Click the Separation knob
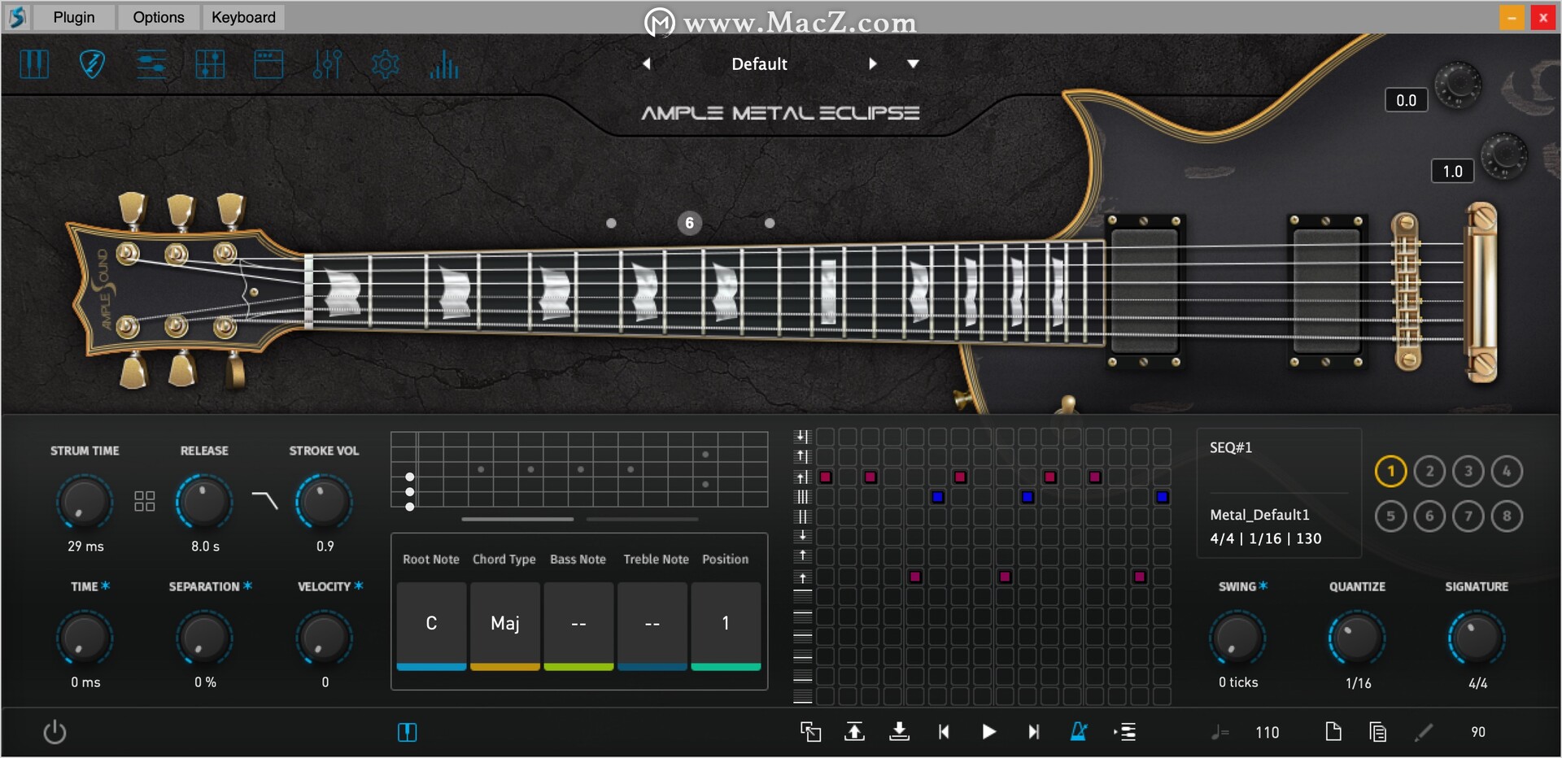 204,638
